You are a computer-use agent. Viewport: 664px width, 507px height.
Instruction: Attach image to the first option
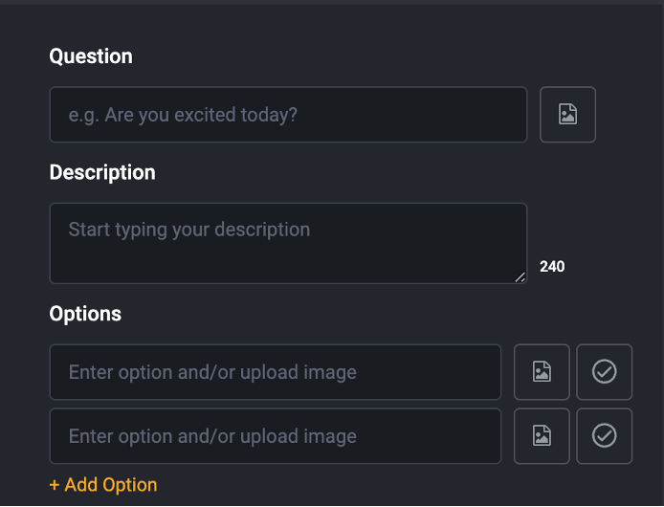point(542,372)
